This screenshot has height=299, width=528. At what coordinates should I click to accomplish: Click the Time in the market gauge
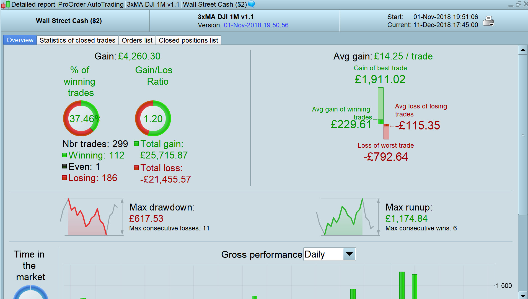coord(31,292)
